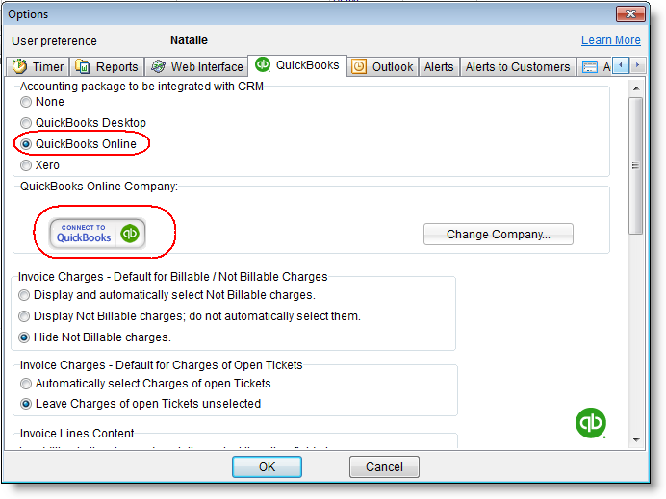The height and width of the screenshot is (499, 666).
Task: Open the Alerts to Customers tab
Action: pyautogui.click(x=517, y=67)
